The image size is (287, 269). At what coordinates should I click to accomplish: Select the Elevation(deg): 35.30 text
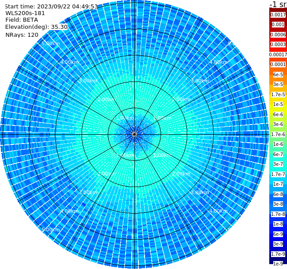(36, 27)
